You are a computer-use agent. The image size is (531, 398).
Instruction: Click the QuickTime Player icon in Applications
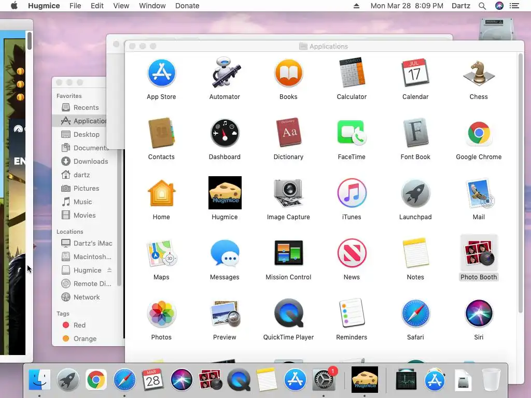pos(288,314)
